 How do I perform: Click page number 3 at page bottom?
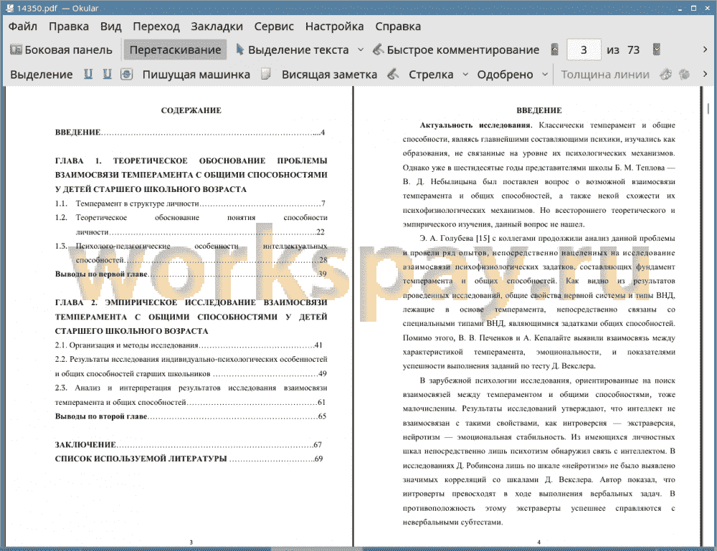191,542
